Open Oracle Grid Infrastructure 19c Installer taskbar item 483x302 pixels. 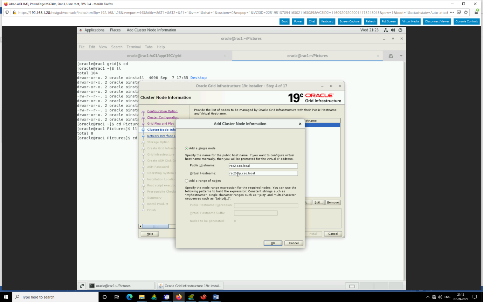(190, 286)
